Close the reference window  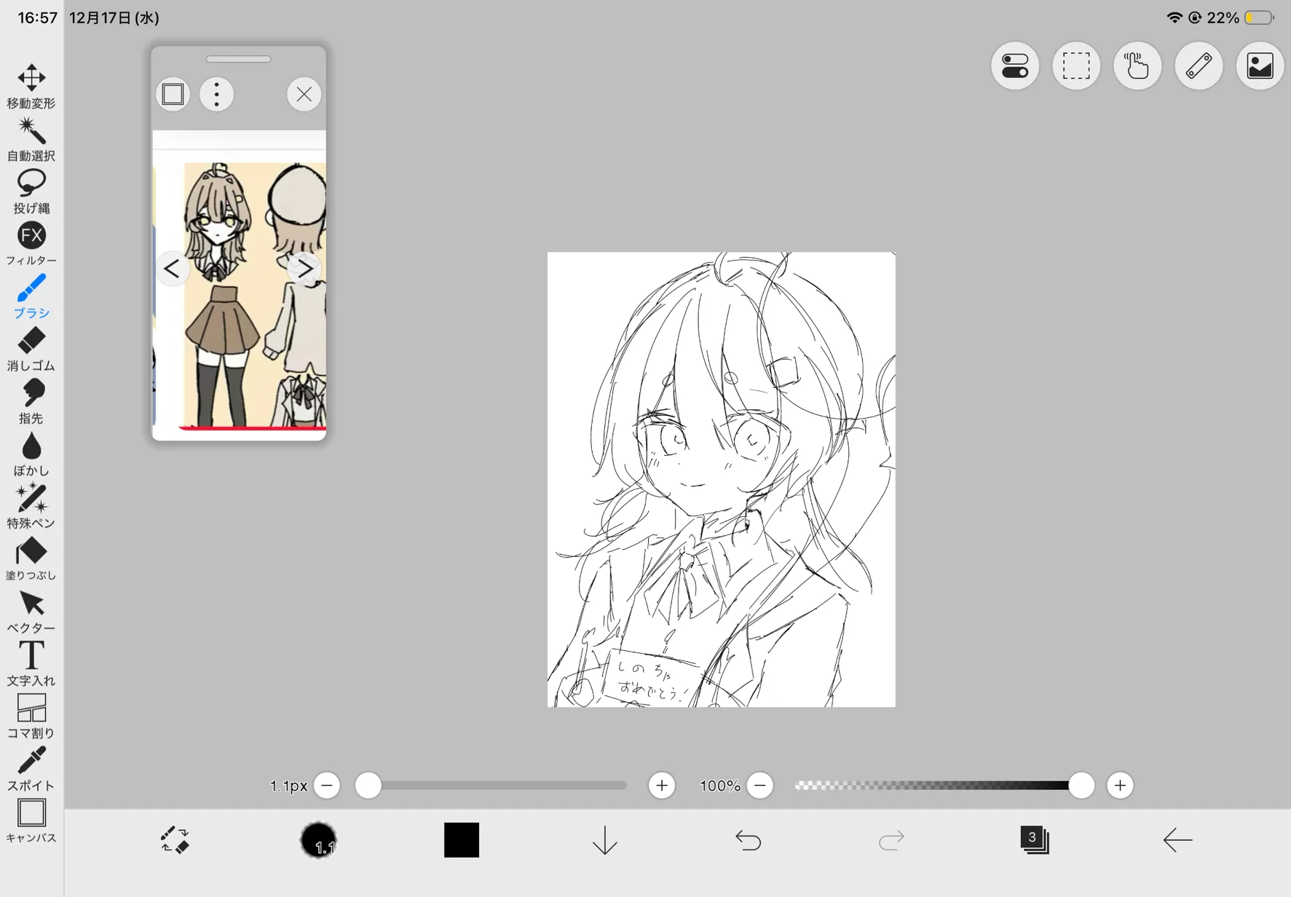point(304,94)
